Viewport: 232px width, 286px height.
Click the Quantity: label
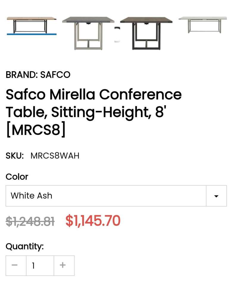tap(25, 246)
